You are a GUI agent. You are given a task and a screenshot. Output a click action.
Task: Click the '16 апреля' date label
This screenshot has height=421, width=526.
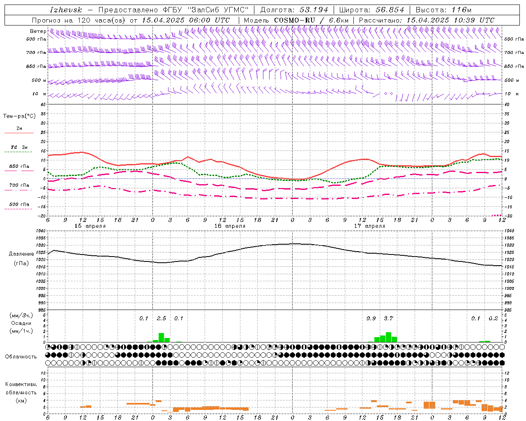click(230, 226)
